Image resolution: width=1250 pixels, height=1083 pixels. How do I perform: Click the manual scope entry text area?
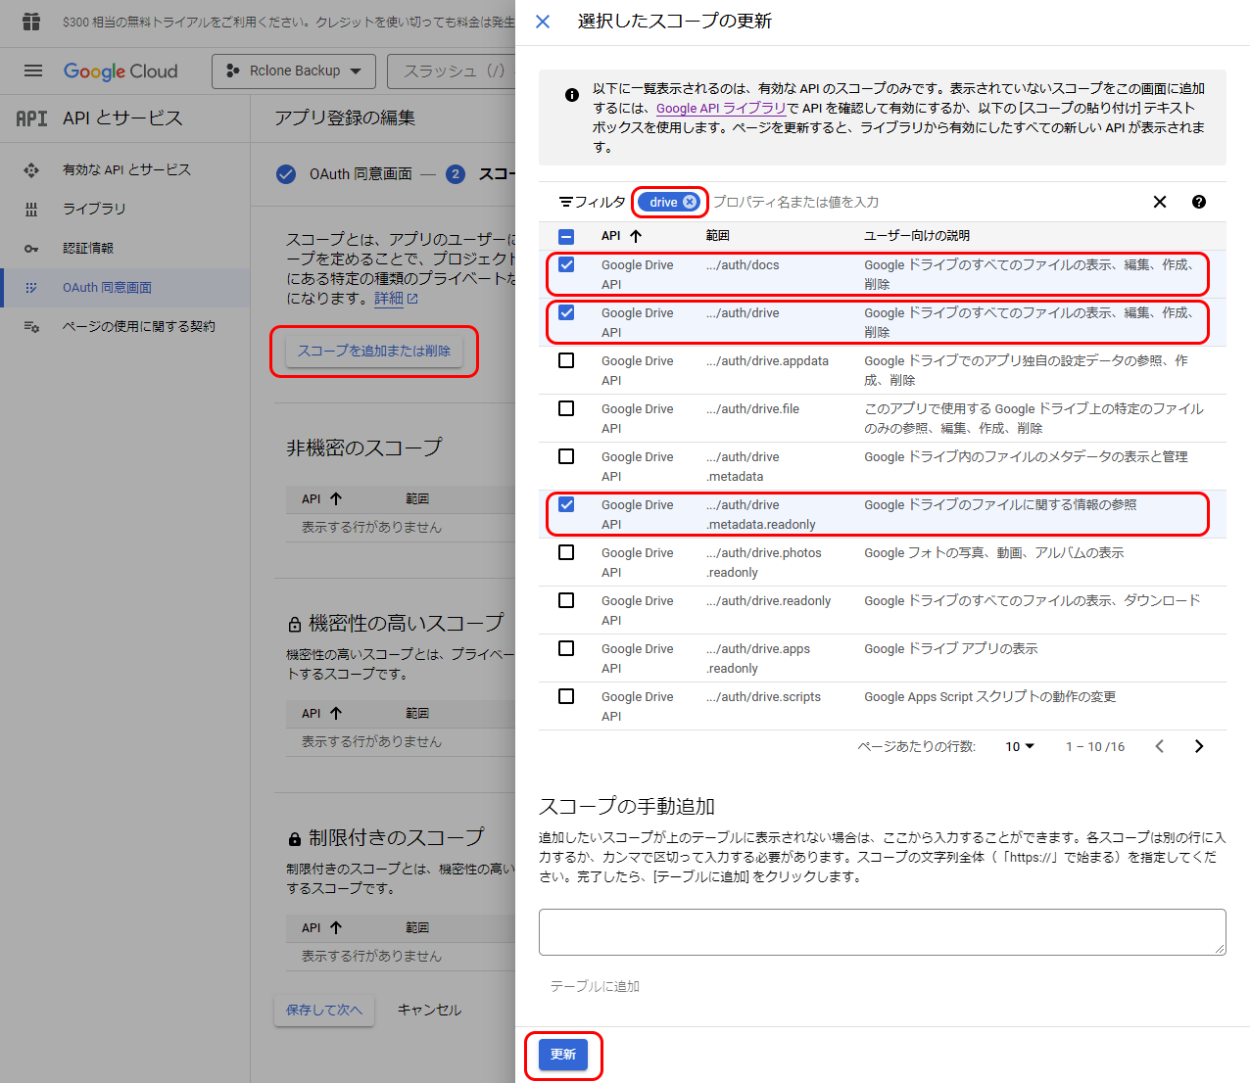pyautogui.click(x=882, y=931)
